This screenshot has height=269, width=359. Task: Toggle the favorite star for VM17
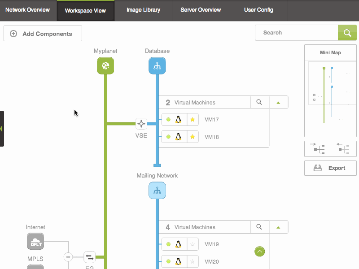click(x=193, y=119)
